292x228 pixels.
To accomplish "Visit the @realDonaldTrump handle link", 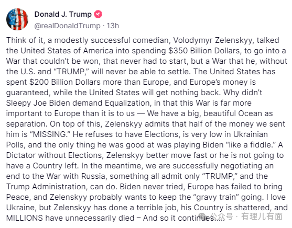I will tap(67, 26).
